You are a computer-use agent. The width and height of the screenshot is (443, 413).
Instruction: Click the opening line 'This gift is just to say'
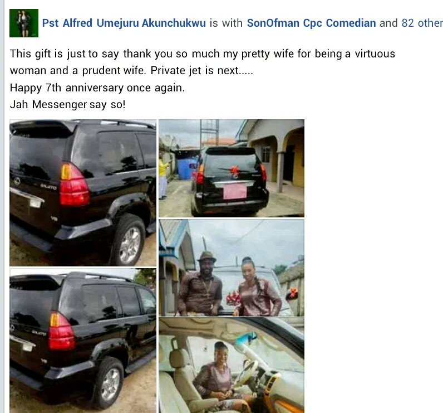(64, 54)
